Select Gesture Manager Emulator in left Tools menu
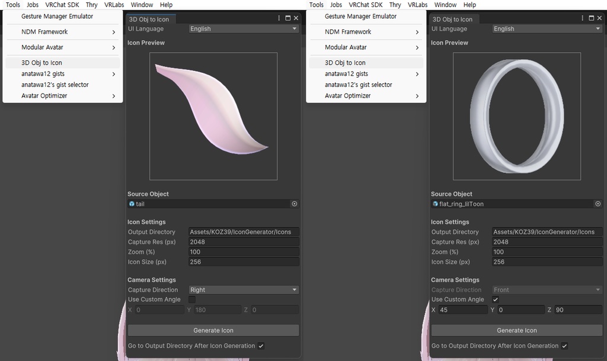Viewport: 607px width, 361px height. [63, 16]
